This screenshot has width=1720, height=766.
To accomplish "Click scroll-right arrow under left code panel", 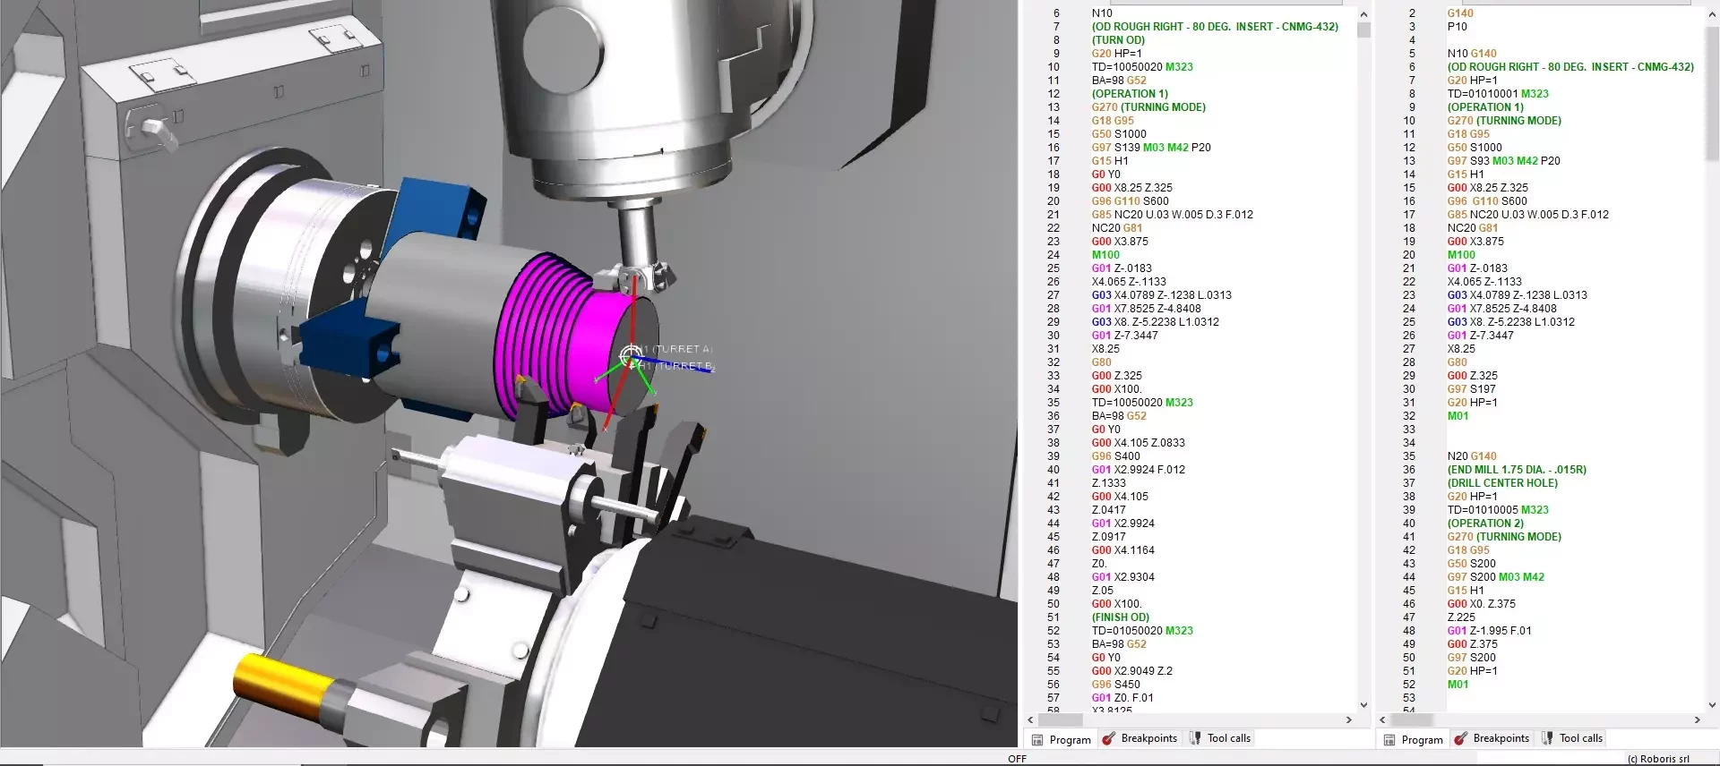I will (1349, 719).
